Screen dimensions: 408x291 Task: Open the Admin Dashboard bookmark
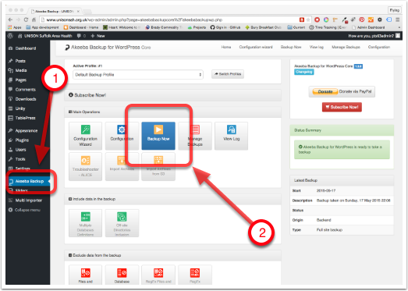pos(368,27)
